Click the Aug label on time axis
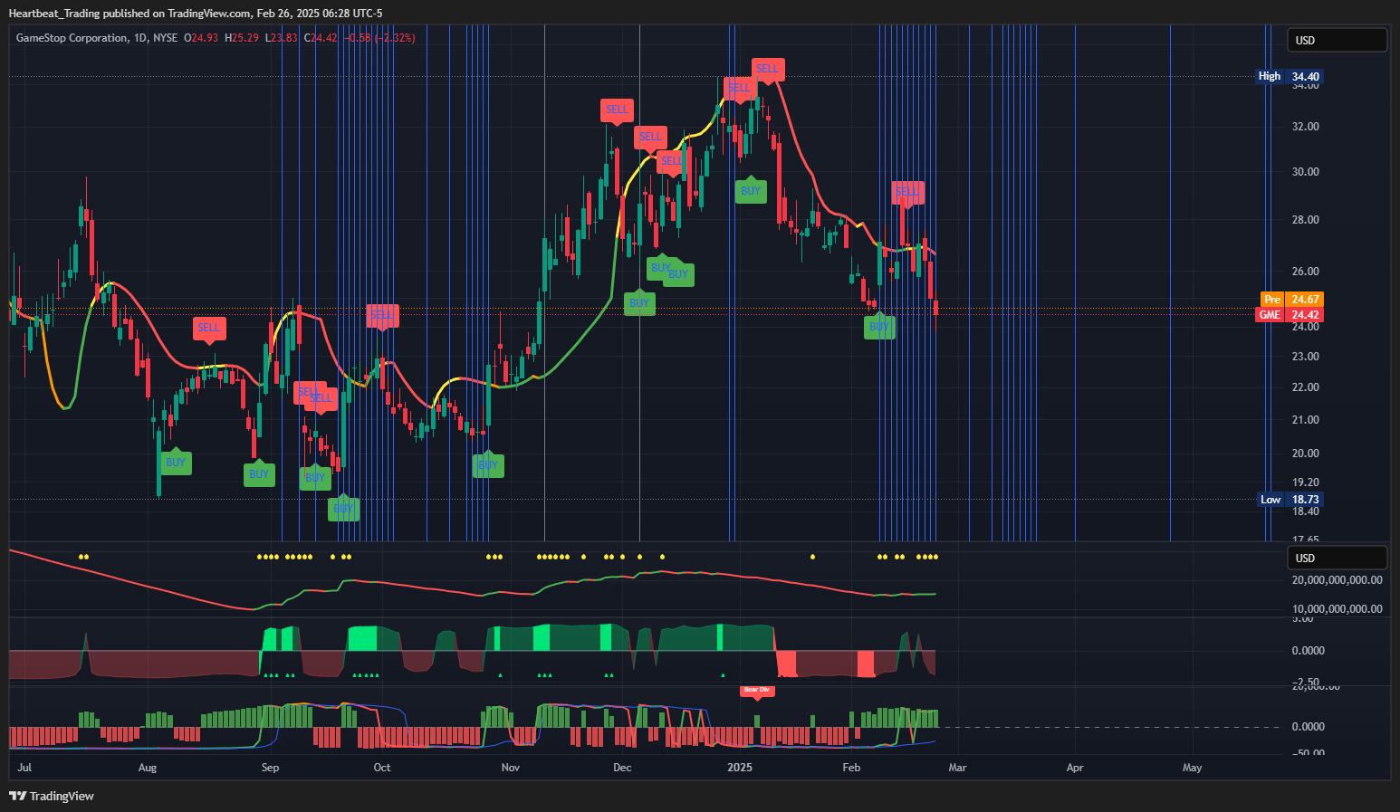 pos(148,768)
